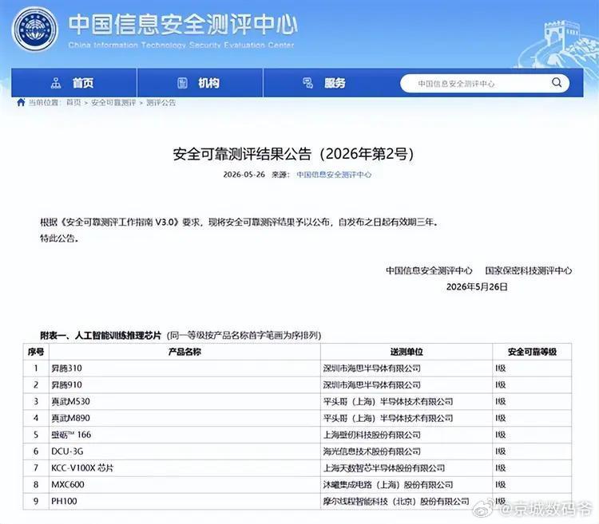Click the 附表一 table caption
599x524 pixels.
pyautogui.click(x=180, y=335)
